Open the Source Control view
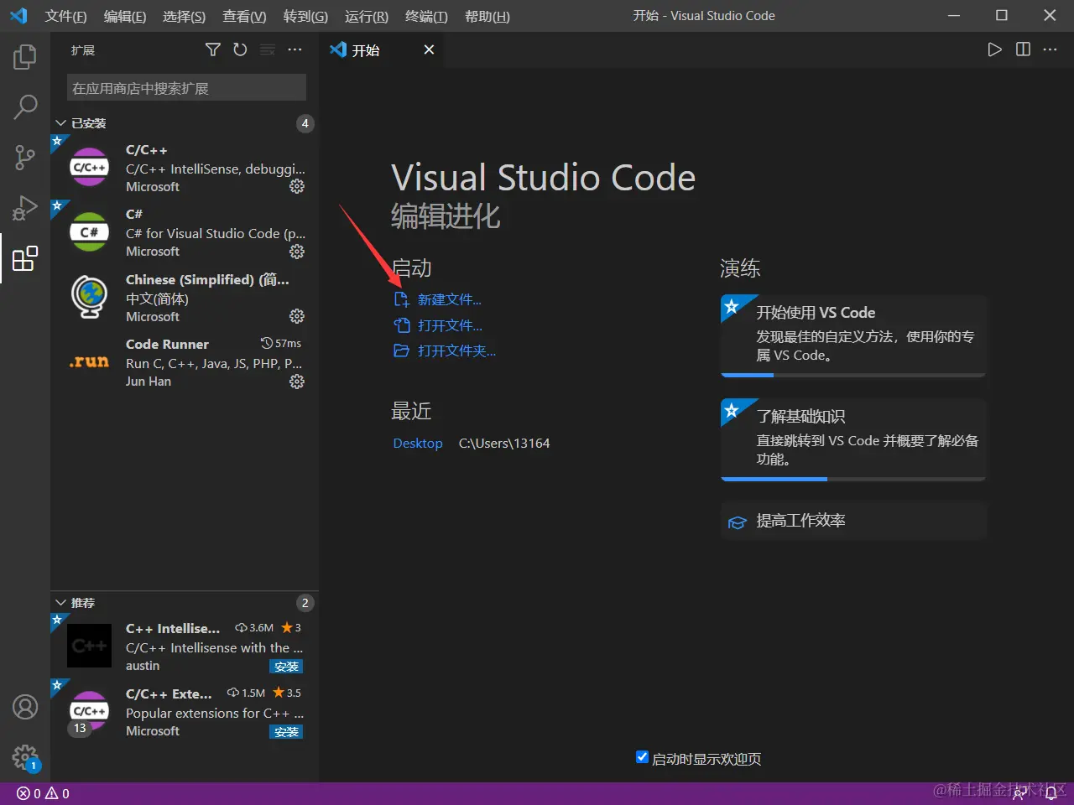 coord(25,157)
